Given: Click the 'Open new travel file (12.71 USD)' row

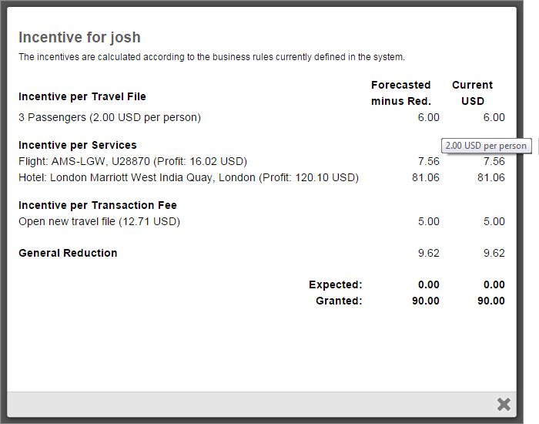Looking at the screenshot, I should coord(99,221).
